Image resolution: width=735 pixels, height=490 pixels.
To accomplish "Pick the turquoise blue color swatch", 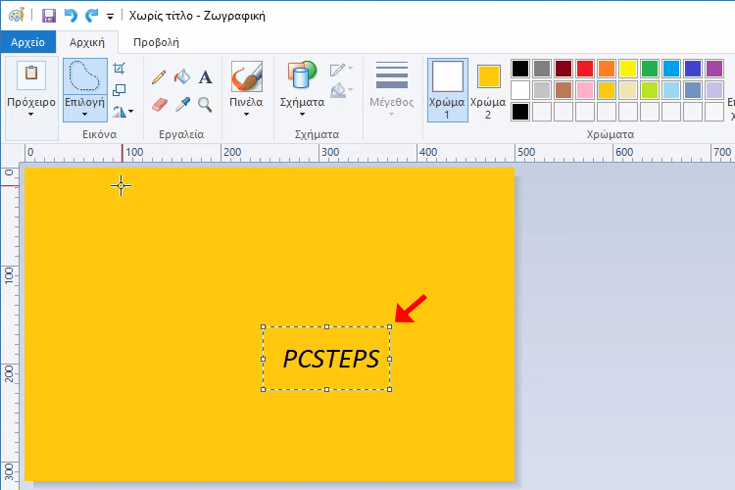I will coord(671,69).
